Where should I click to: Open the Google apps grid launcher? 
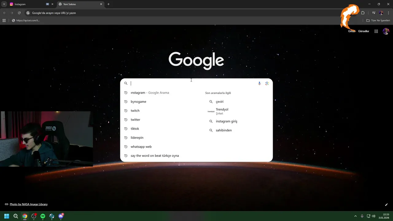pos(376,31)
